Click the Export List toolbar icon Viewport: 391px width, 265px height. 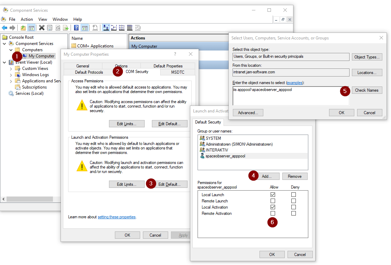coord(66,28)
